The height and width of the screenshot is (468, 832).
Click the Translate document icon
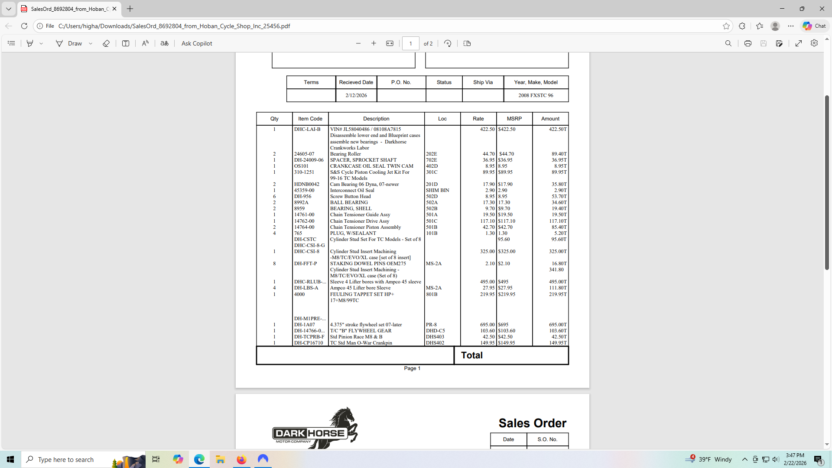[x=164, y=43]
